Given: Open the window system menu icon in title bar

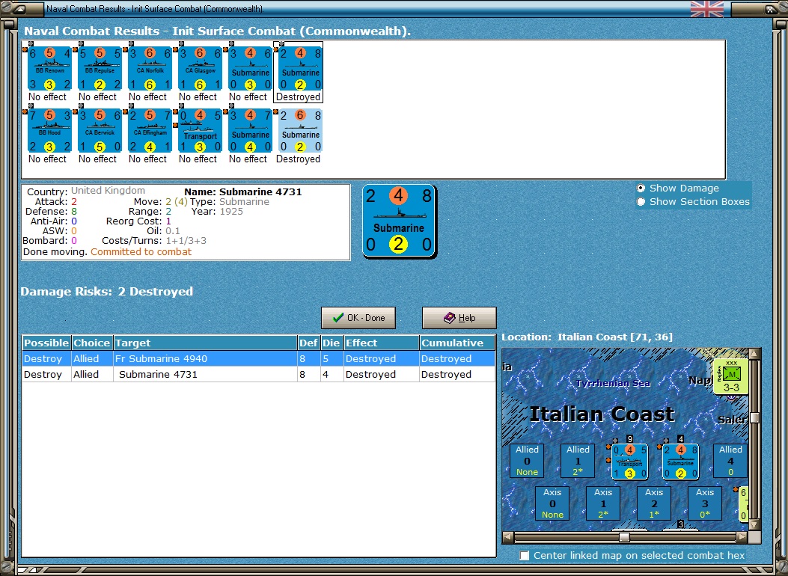Looking at the screenshot, I should 20,8.
